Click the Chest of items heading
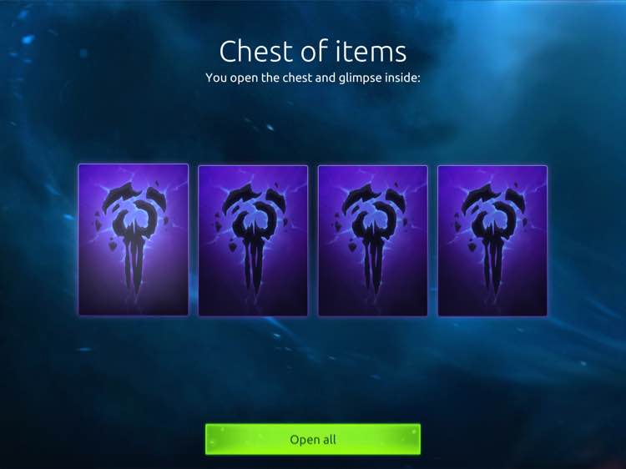This screenshot has width=626, height=469. pos(313,52)
